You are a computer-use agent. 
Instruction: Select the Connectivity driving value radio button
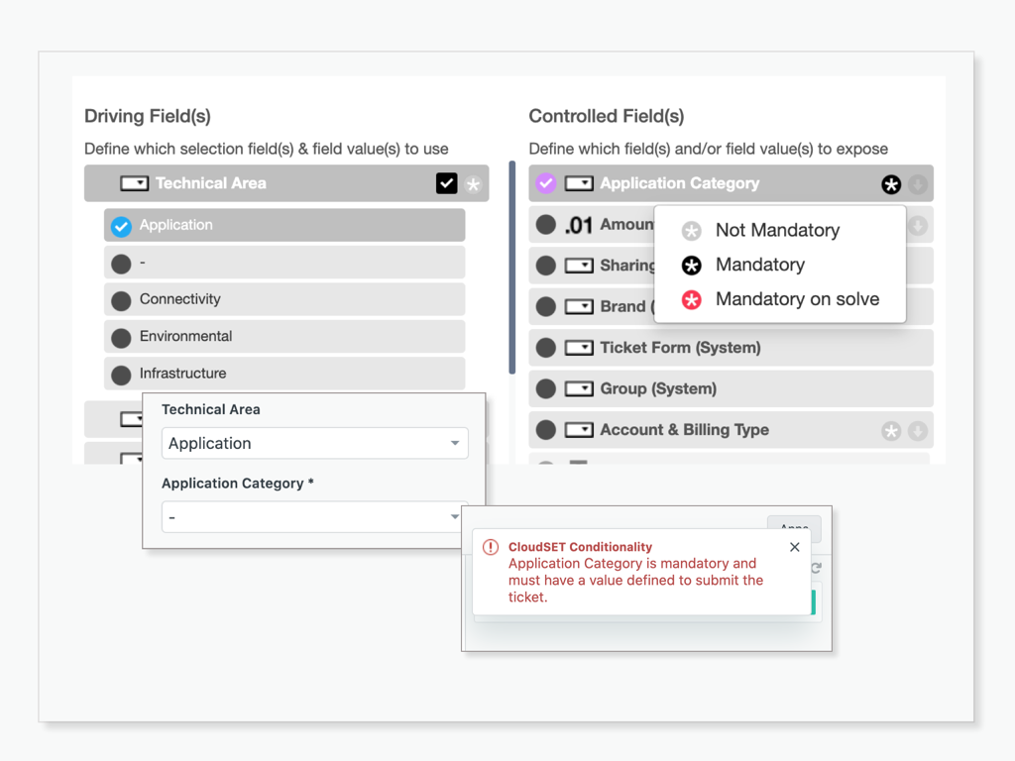(x=120, y=299)
